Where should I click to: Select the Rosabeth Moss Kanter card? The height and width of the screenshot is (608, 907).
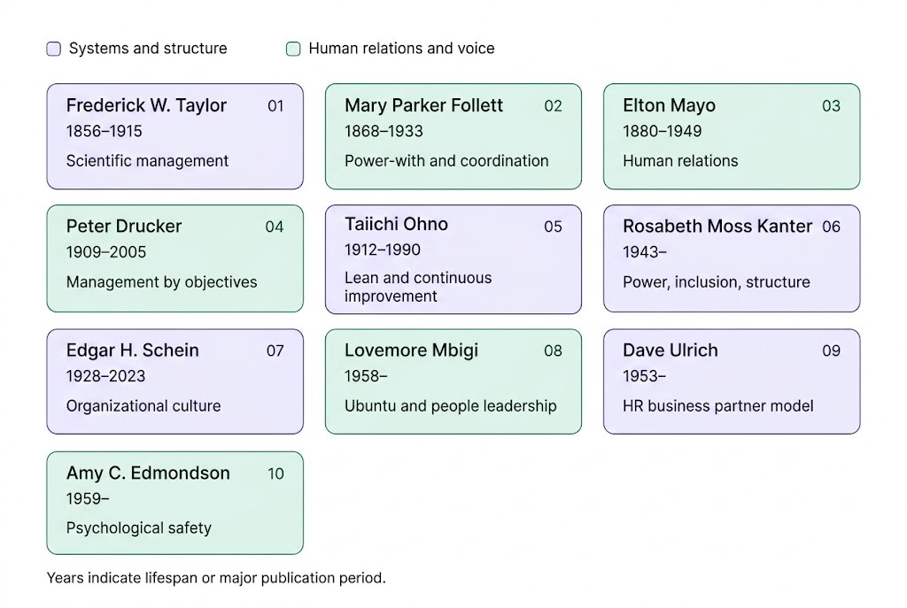pyautogui.click(x=732, y=258)
